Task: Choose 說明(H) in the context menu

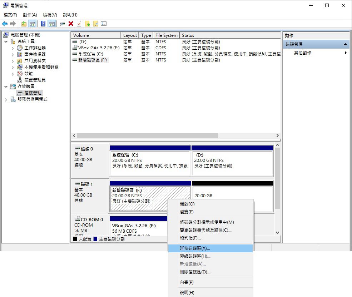Action: click(210, 292)
